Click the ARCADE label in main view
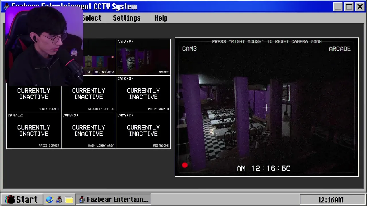The width and height of the screenshot is (367, 206). 340,49
